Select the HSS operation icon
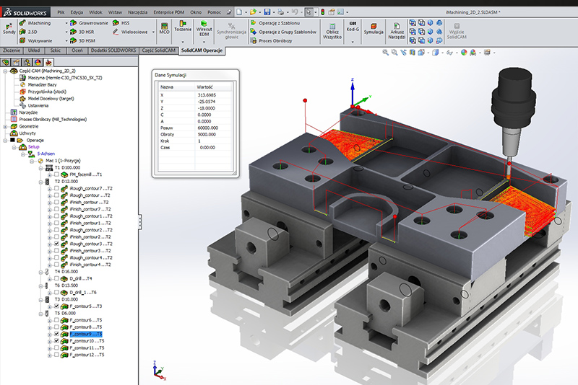The image size is (578, 385). [116, 23]
